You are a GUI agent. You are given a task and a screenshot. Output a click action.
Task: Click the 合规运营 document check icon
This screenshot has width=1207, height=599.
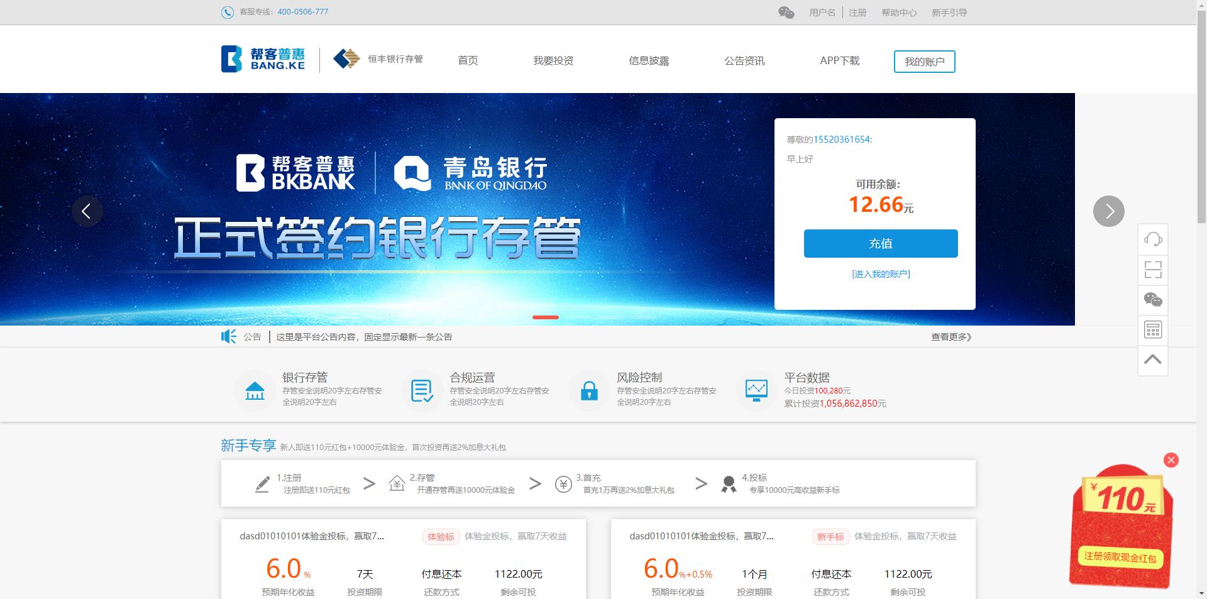(422, 390)
